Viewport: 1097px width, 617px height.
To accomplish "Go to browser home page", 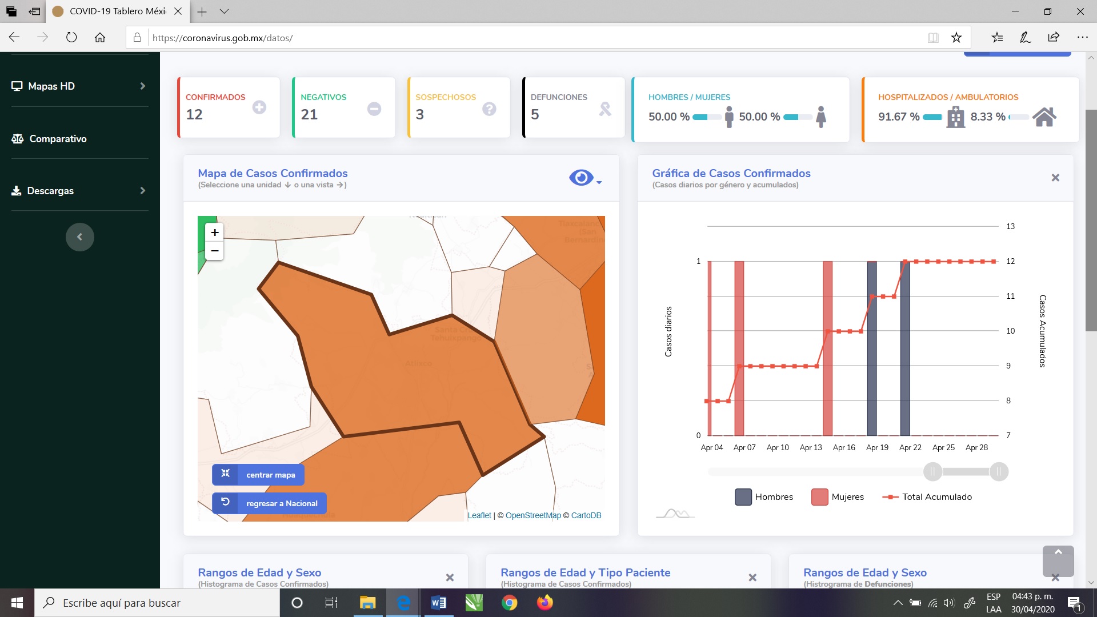I will (x=100, y=38).
